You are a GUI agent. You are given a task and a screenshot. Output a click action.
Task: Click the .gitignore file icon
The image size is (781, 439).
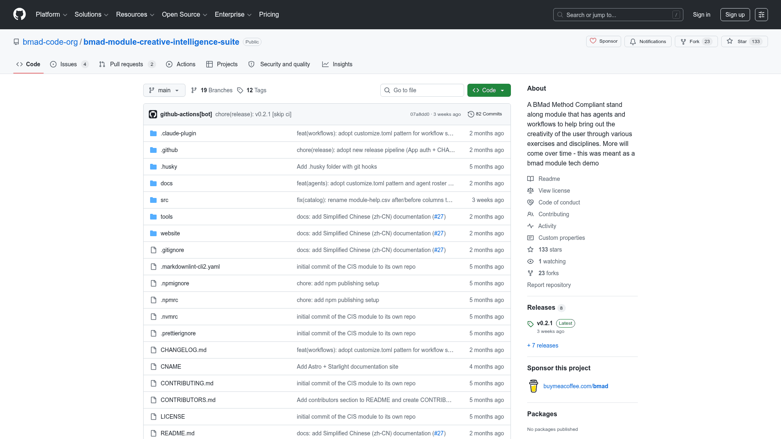[x=153, y=250]
